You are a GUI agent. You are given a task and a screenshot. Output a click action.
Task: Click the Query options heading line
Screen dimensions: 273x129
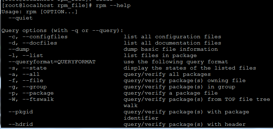click(62, 31)
